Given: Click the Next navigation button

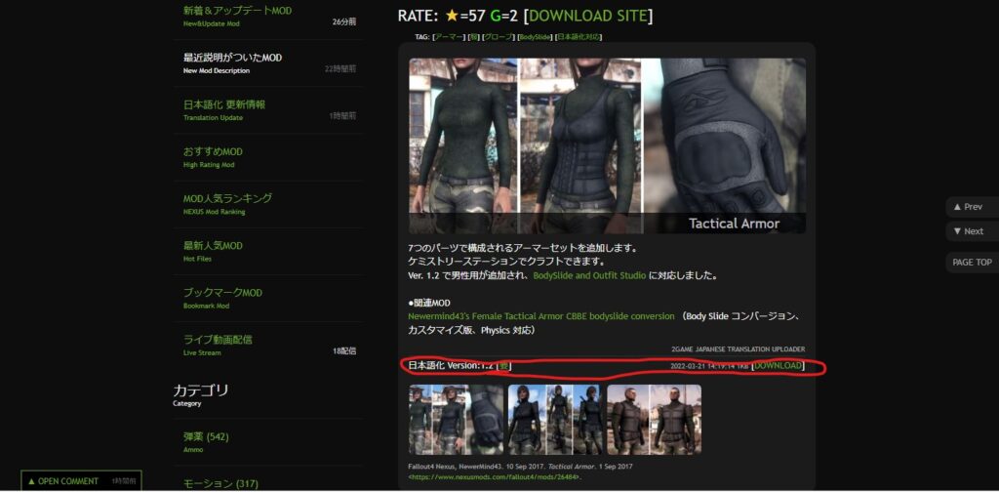Looking at the screenshot, I should coord(972,231).
